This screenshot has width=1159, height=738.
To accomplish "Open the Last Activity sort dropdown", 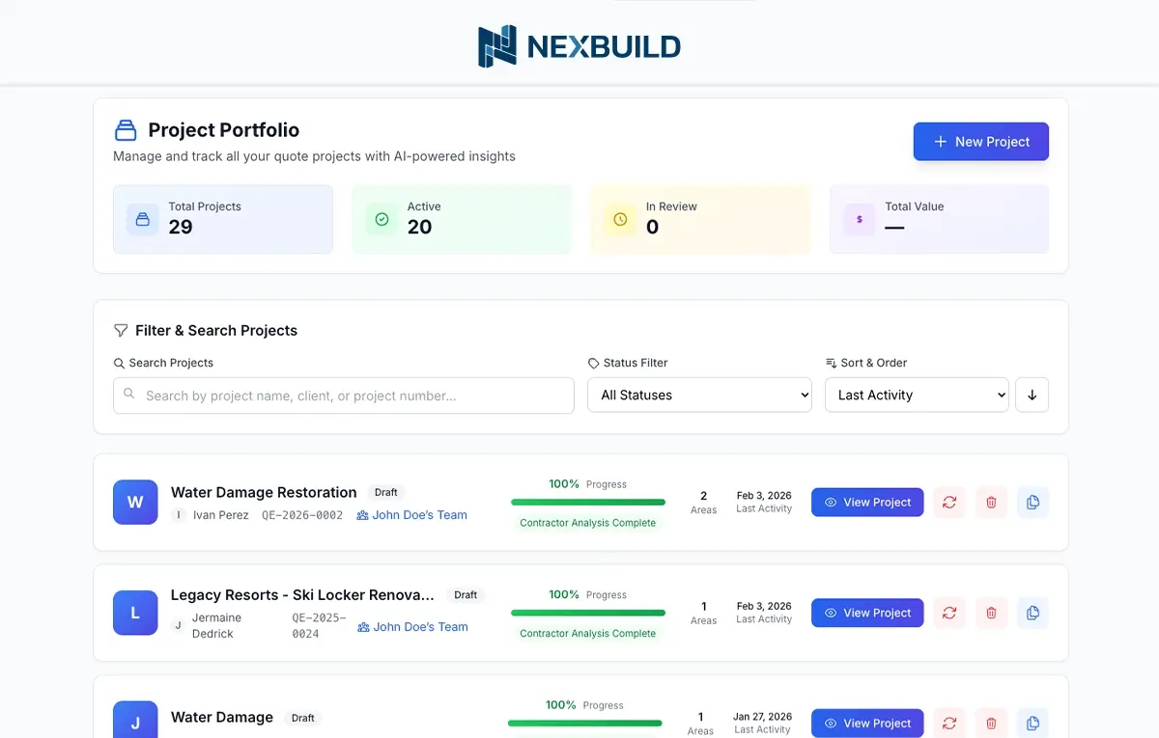I will click(917, 396).
